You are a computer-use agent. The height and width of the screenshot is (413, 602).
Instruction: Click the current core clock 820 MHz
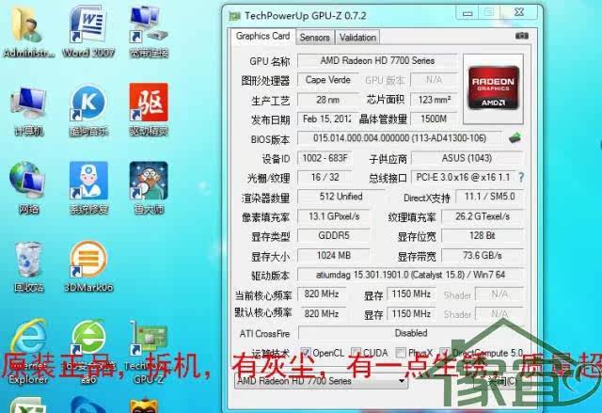(x=322, y=294)
